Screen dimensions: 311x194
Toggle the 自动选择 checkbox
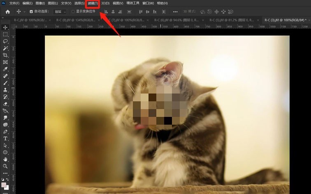tap(31, 11)
